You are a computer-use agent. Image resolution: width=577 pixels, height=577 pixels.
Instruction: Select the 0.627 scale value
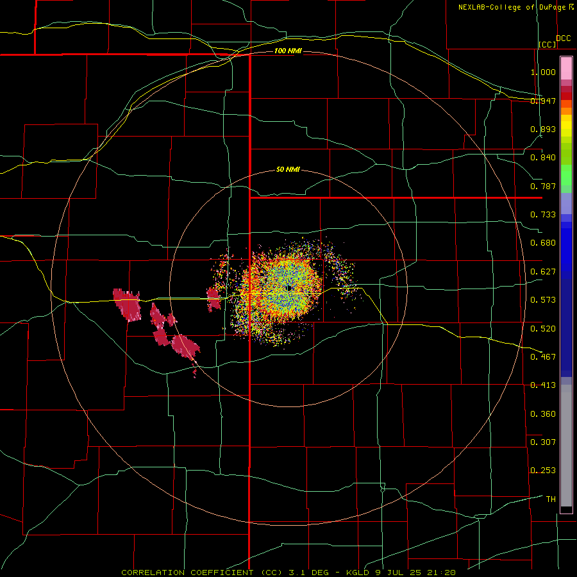(x=543, y=272)
